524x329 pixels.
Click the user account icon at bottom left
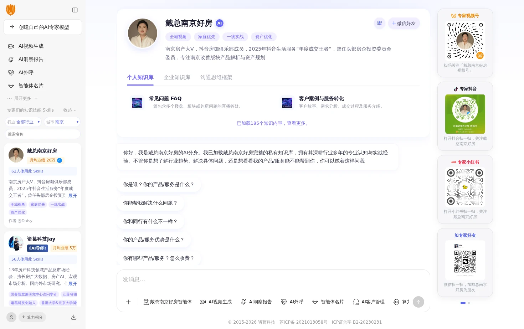point(11,317)
